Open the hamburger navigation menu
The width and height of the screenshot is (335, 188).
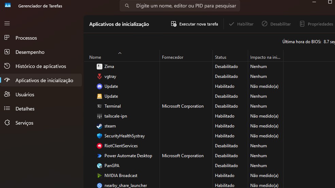click(7, 24)
